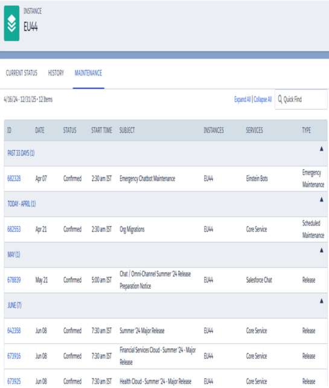Viewport: 329px width, 388px height.
Task: Focus the Quick Find search field
Action: click(301, 99)
